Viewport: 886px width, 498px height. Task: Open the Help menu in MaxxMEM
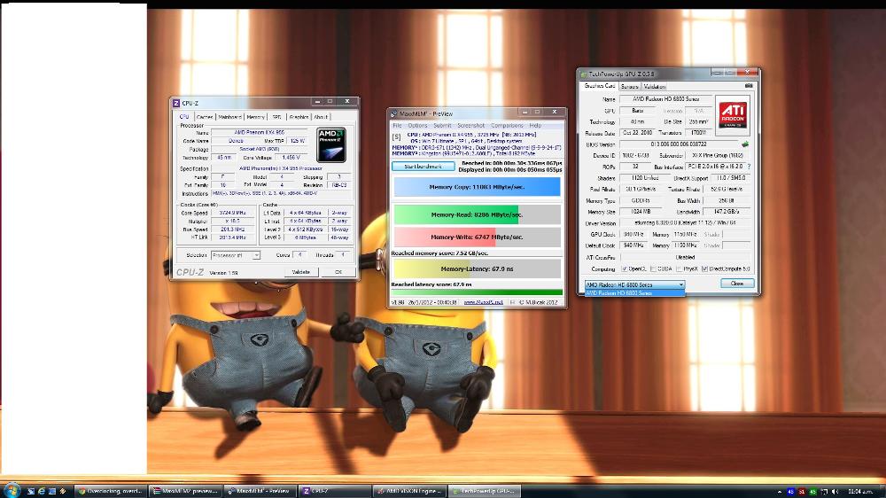(x=535, y=126)
